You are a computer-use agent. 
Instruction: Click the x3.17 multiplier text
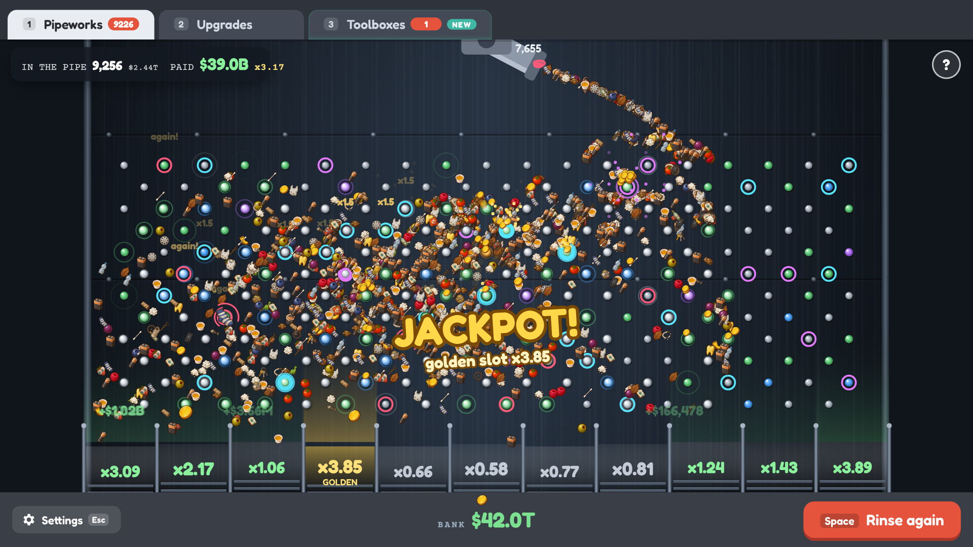coord(269,67)
